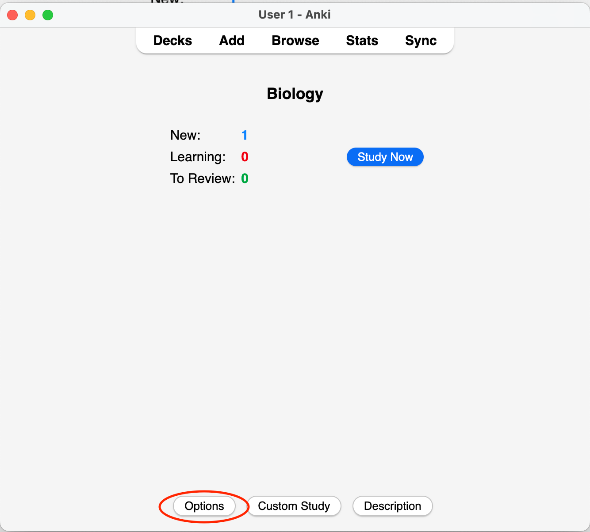Edit the deck Description
The width and height of the screenshot is (590, 532).
(392, 506)
